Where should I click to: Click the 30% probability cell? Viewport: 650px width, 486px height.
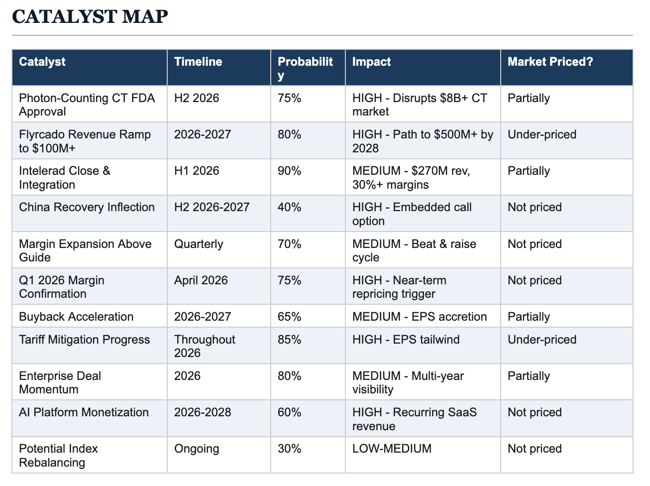click(x=308, y=455)
